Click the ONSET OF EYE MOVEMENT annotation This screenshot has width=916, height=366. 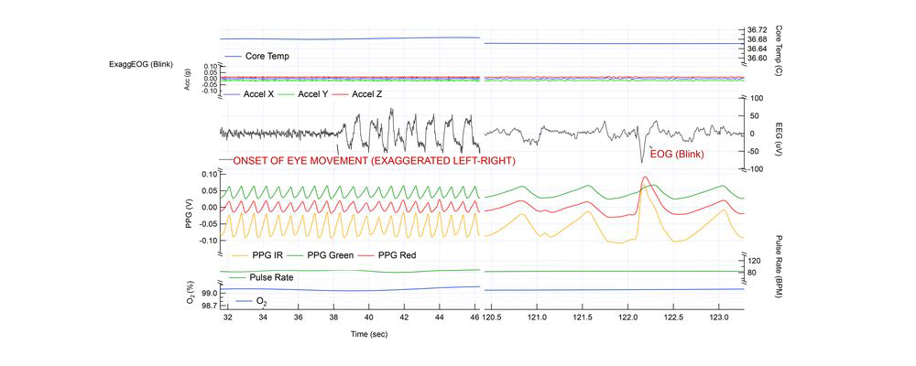(373, 161)
